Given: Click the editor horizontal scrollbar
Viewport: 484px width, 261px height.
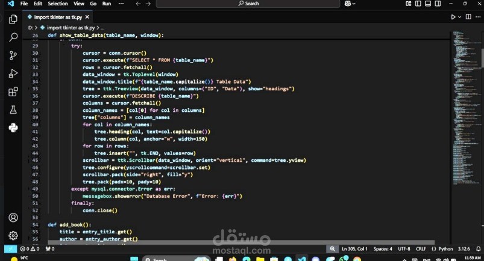Looking at the screenshot, I should point(240,242).
